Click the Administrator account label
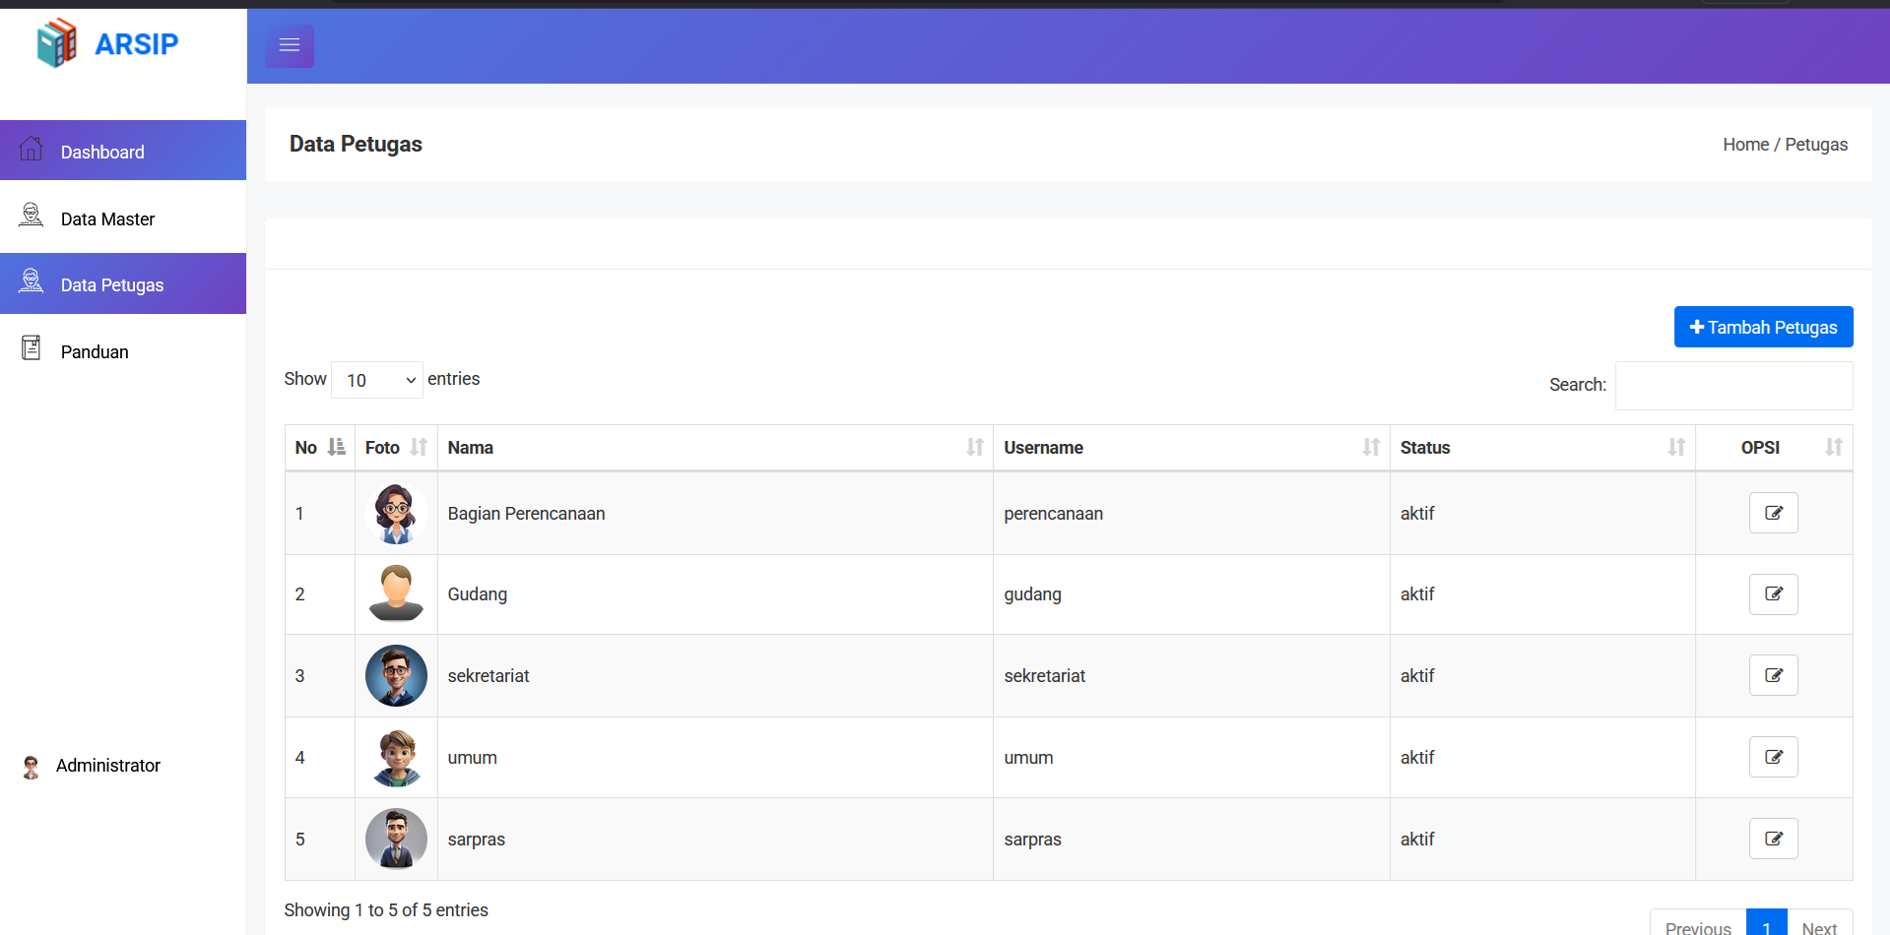The image size is (1890, 935). [x=108, y=766]
